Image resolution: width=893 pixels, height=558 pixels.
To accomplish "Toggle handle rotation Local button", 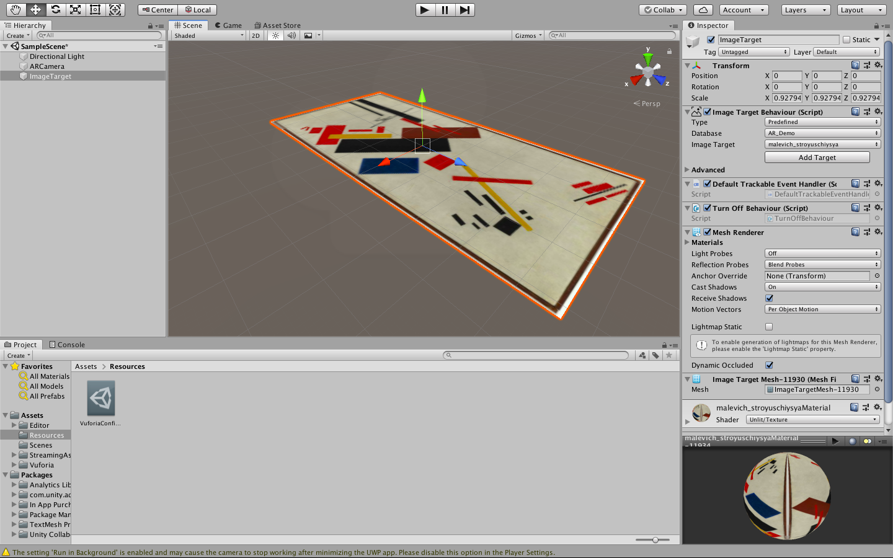I will tap(198, 10).
